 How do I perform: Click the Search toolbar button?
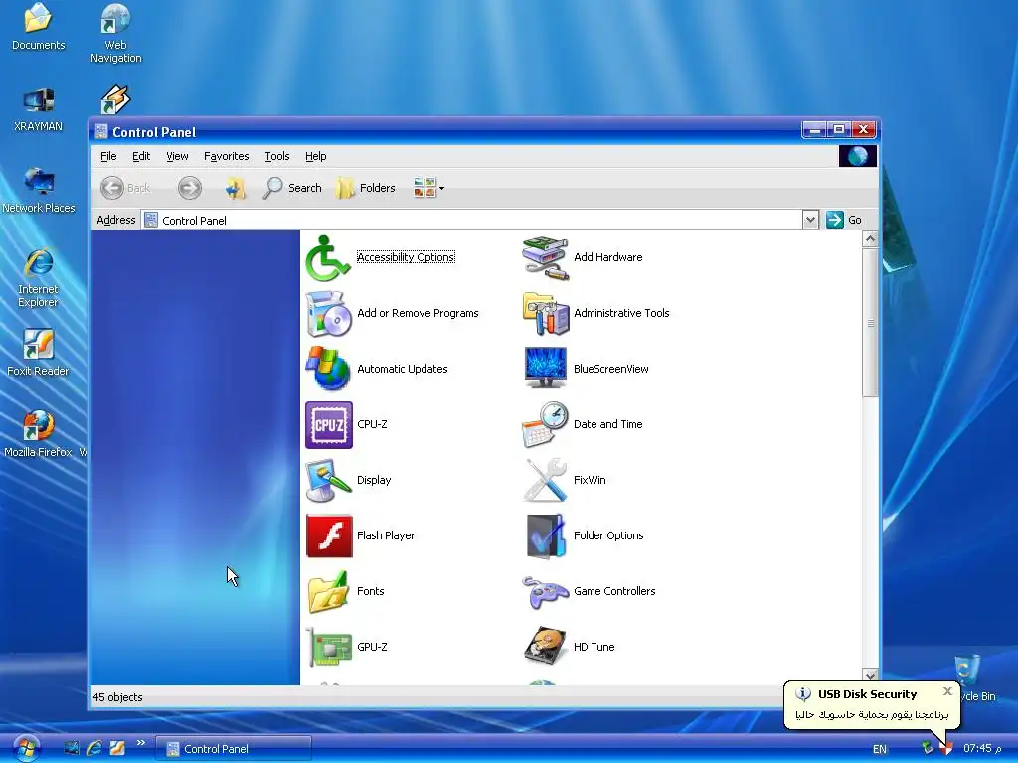click(x=292, y=188)
